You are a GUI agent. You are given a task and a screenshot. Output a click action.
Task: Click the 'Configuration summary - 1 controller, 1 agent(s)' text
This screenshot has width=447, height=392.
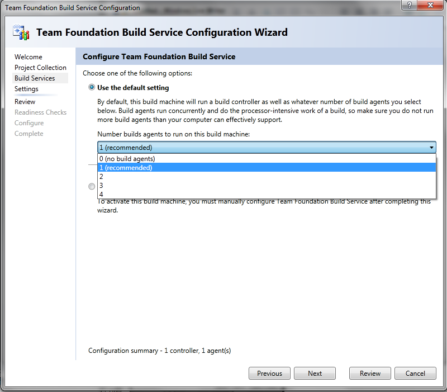click(x=159, y=351)
